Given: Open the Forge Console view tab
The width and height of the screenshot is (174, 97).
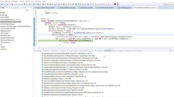Looking at the screenshot, I should coord(73,51).
